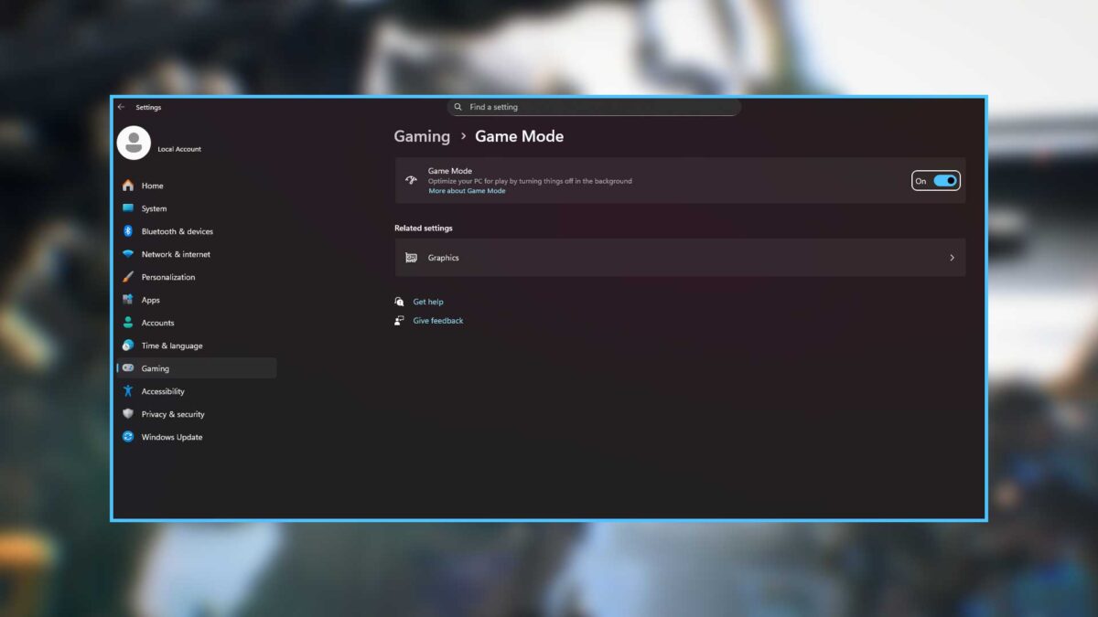The image size is (1098, 617).
Task: Click the Game Mode controller icon
Action: coord(410,180)
